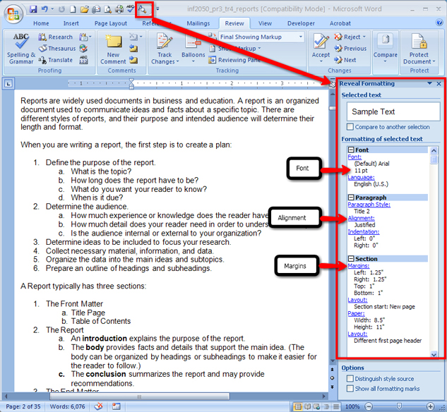
Task: Click the Previous change button
Action: click(x=350, y=49)
